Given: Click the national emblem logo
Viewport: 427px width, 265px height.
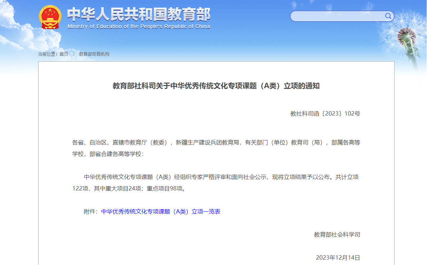Looking at the screenshot, I should [x=50, y=17].
